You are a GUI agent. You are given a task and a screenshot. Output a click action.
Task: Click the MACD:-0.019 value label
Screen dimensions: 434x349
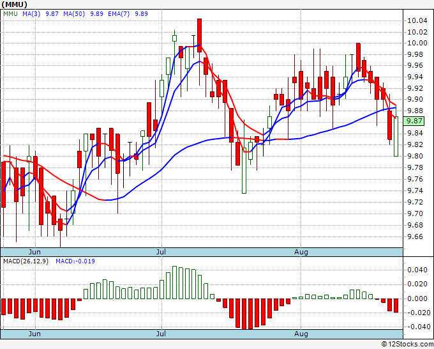tap(75, 261)
